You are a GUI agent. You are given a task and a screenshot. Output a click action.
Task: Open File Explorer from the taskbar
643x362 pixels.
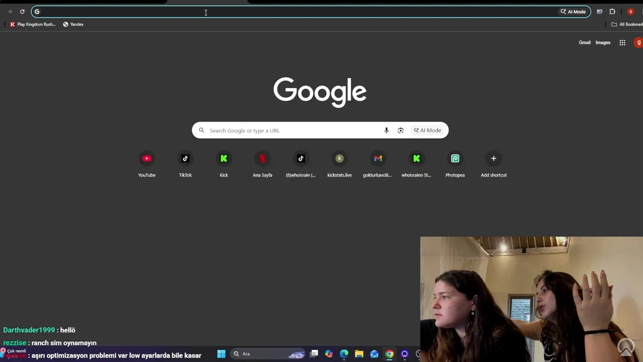359,354
